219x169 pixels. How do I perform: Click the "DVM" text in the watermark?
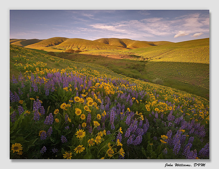click(199, 165)
